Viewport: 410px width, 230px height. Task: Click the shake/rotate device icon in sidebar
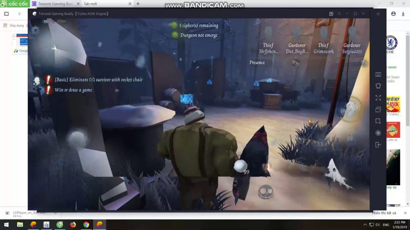pos(378,86)
